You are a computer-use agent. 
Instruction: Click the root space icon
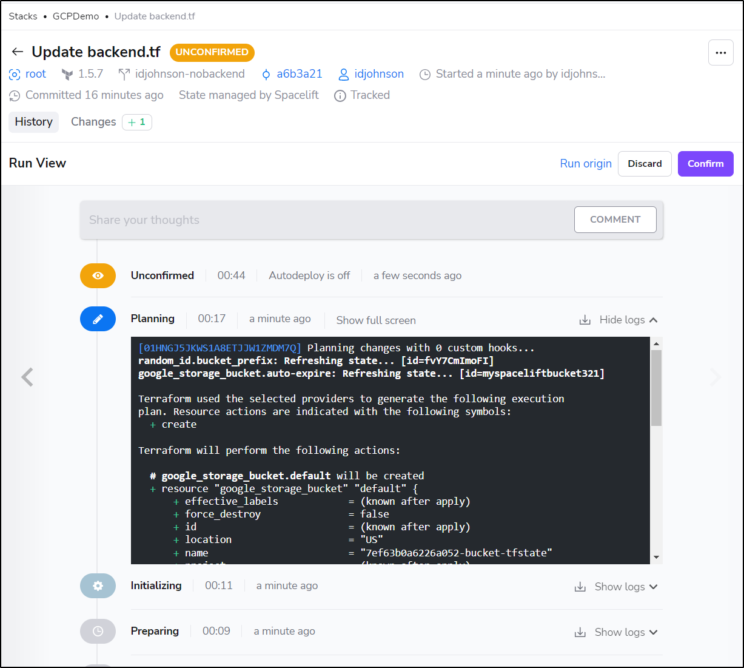tap(15, 74)
